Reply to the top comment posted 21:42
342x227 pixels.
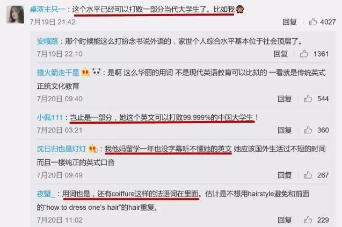pos(289,22)
